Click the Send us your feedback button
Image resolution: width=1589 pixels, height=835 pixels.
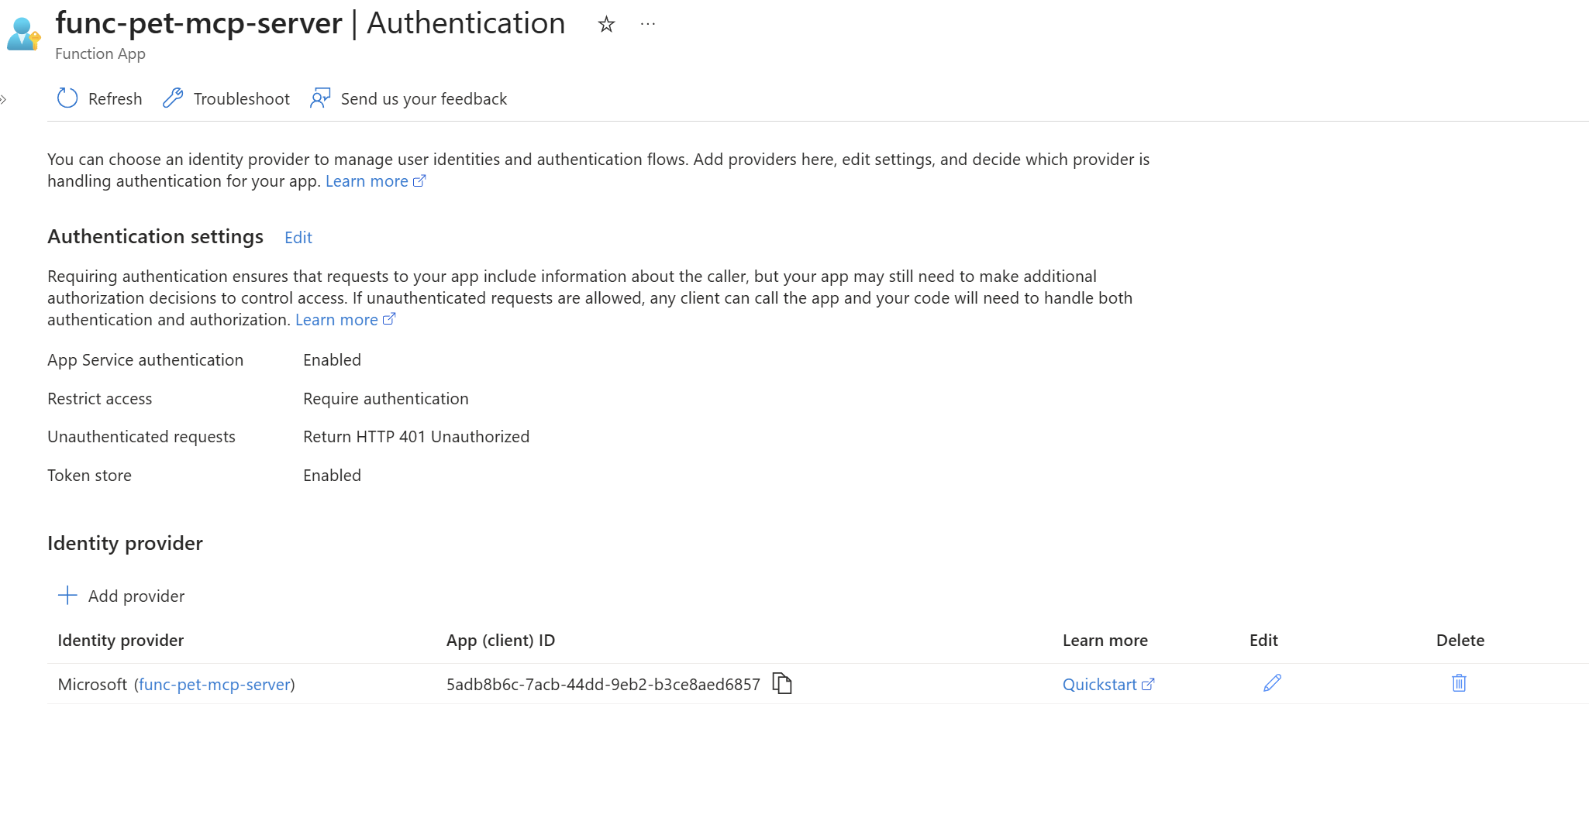point(423,99)
